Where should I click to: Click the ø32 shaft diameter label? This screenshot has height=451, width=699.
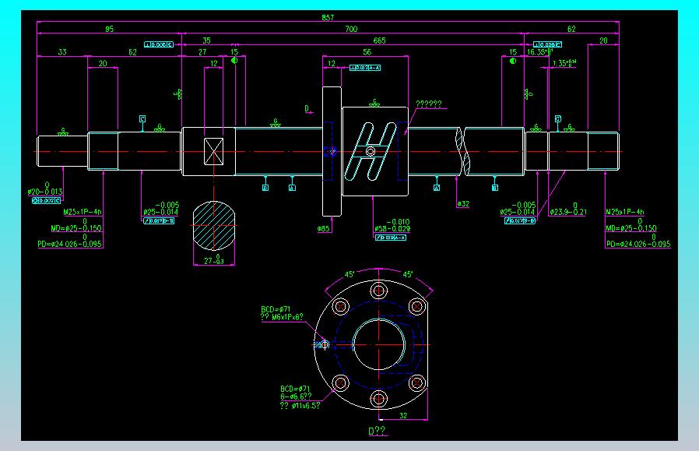[463, 204]
